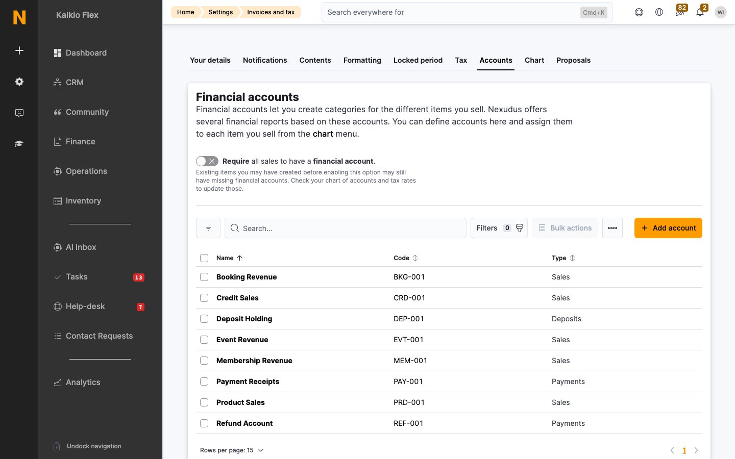Image resolution: width=735 pixels, height=459 pixels.
Task: Open the Proposals tab
Action: pyautogui.click(x=573, y=60)
